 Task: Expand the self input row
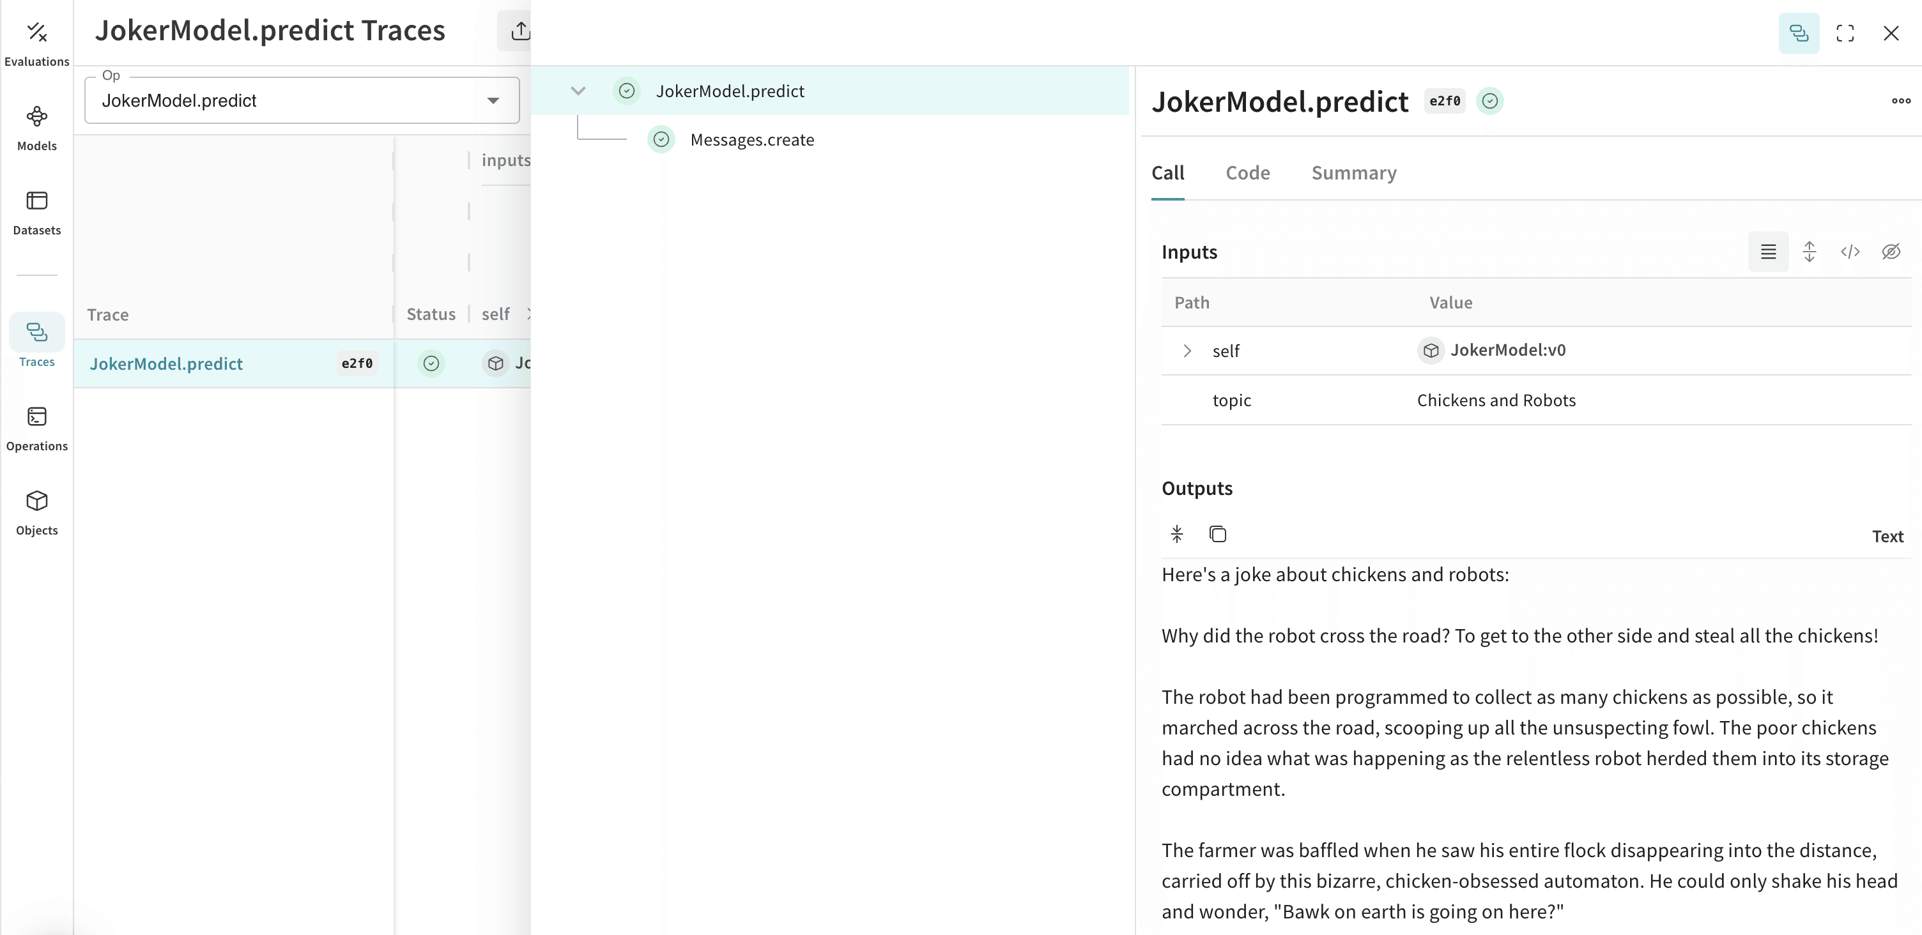[x=1187, y=351]
